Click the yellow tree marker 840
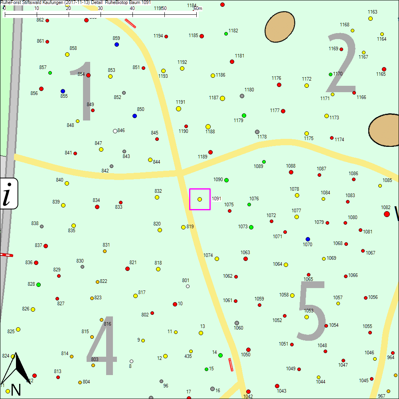 point(67,184)
